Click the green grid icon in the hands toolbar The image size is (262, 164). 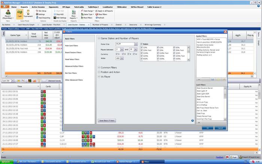coord(30,81)
